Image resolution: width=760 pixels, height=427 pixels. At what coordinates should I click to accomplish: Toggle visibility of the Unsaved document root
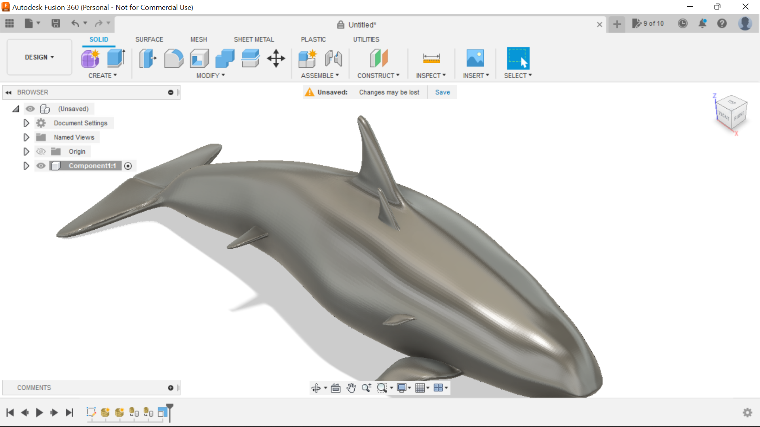pyautogui.click(x=30, y=109)
